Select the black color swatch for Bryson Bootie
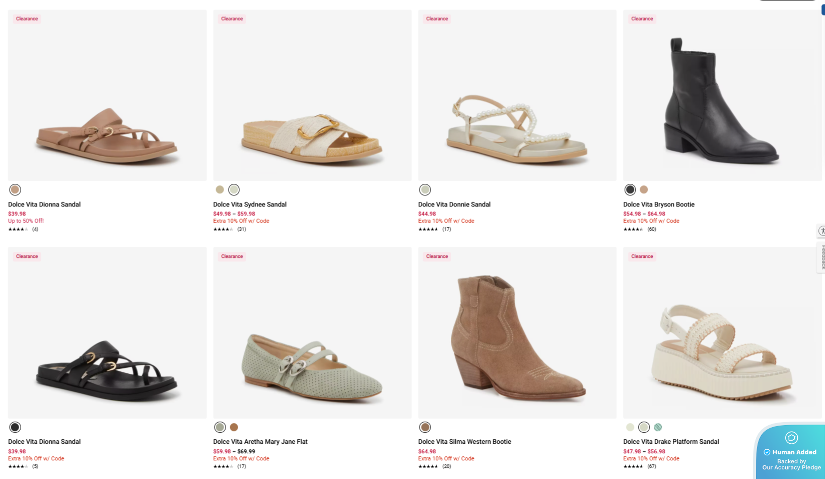The image size is (825, 479). click(630, 189)
